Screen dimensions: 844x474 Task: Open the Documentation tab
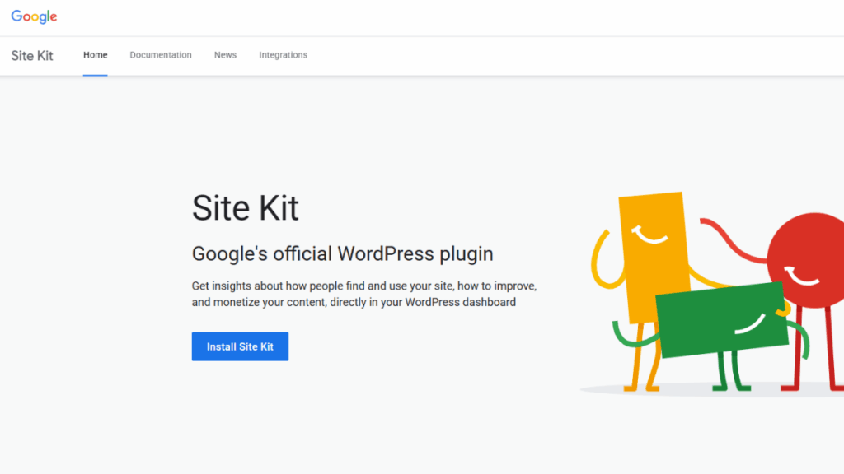161,55
